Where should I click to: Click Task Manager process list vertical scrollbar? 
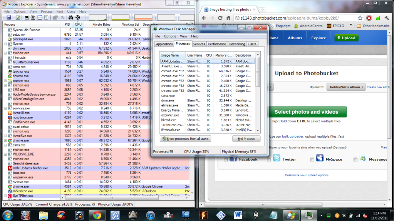click(258, 92)
